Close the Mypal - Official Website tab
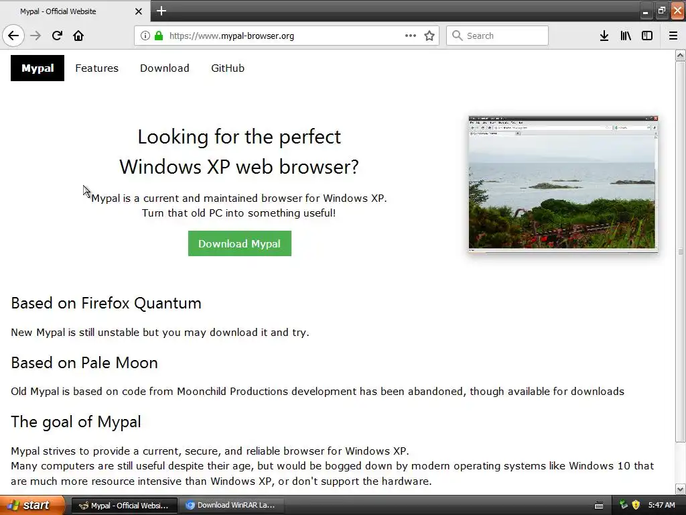Screen dimensions: 686x515 (138, 11)
